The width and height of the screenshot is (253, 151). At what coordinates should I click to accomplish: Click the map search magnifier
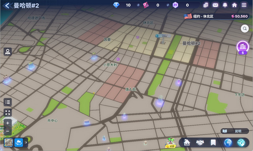[245, 29]
